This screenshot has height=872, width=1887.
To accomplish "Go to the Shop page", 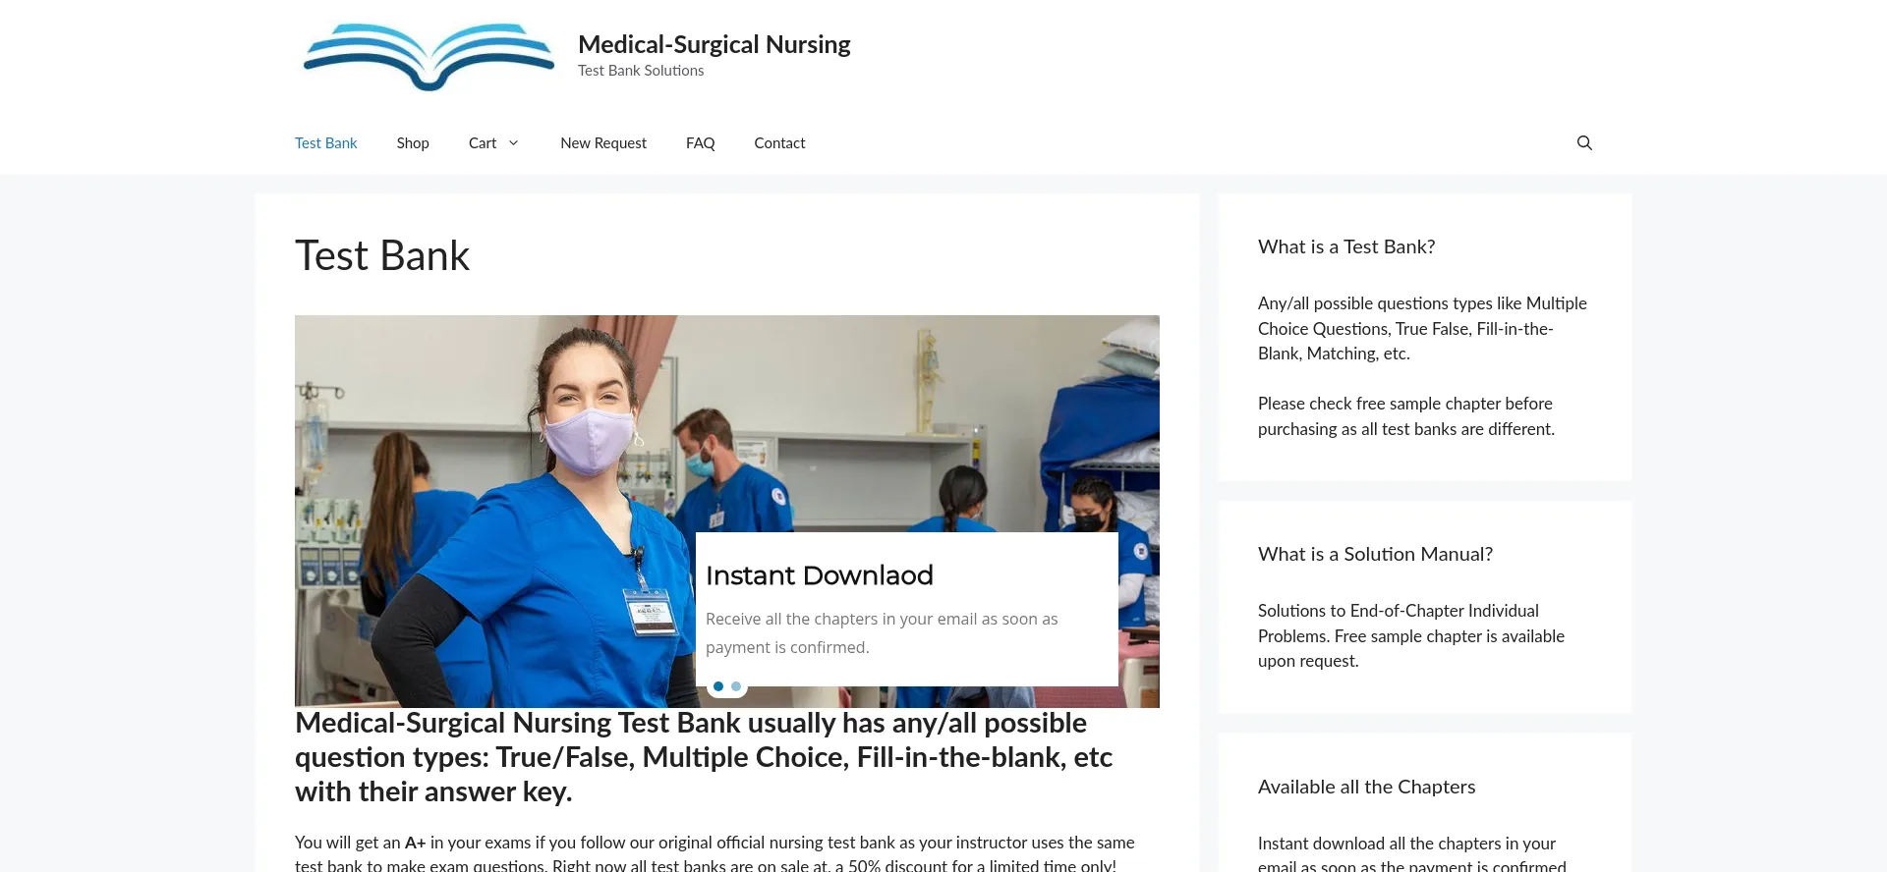I will 413,143.
